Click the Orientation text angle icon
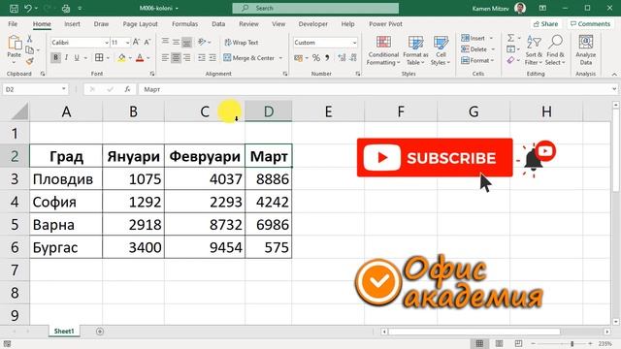The image size is (621, 349). [202, 42]
